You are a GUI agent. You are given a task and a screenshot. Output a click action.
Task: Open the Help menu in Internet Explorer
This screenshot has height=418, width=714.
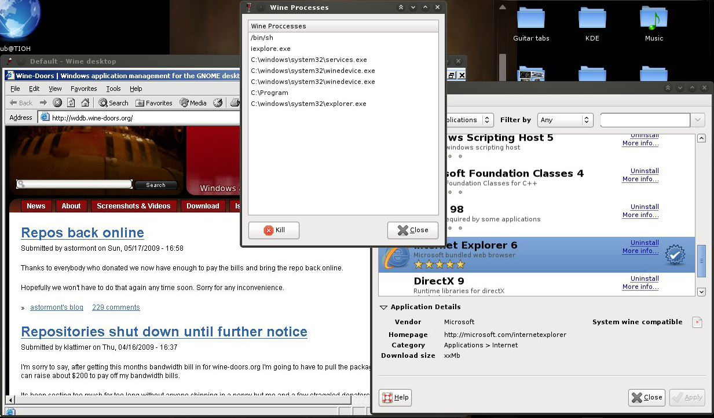pyautogui.click(x=136, y=89)
